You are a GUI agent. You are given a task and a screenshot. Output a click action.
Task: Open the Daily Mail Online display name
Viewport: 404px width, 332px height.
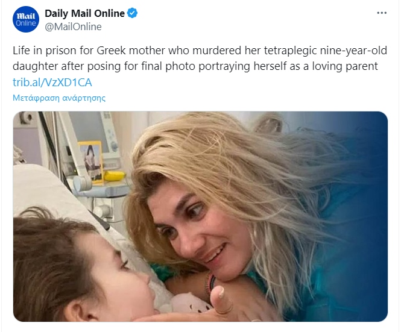click(84, 13)
